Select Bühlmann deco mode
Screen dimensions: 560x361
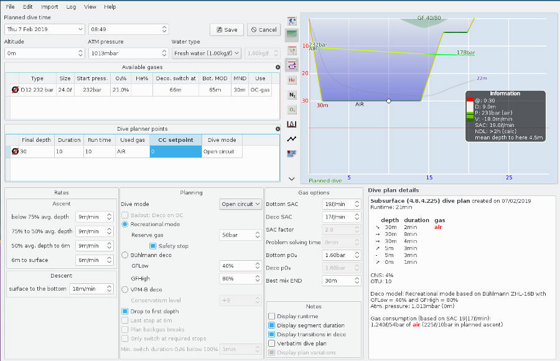point(125,255)
